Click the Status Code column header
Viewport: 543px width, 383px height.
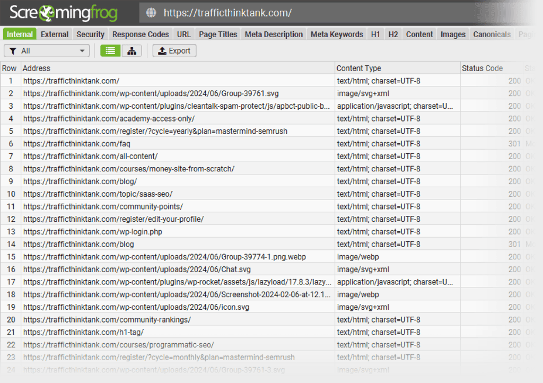pyautogui.click(x=482, y=68)
